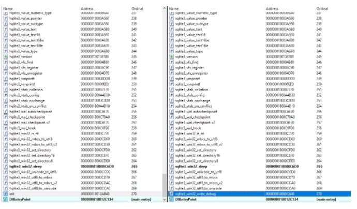This screenshot has width=357, height=209.
Task: Select the hqlite3_vtab_nochange export
Action: [82, 101]
